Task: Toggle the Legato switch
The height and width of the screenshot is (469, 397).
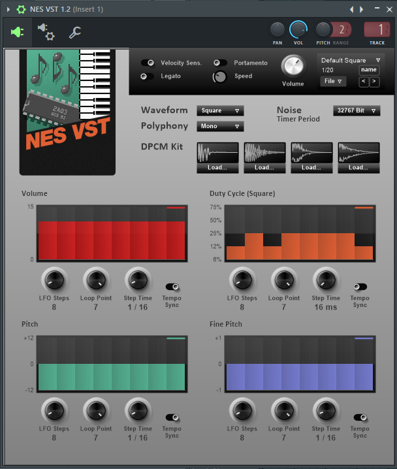Action: [x=148, y=76]
